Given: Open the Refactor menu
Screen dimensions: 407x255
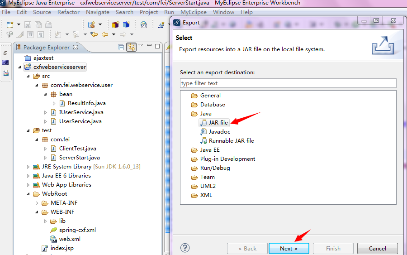Looking at the screenshot, I should coord(69,12).
